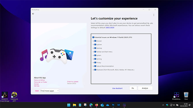Open Lightroom Classic from taskbar
Viewport: 193px width, 108px height.
coord(119,105)
